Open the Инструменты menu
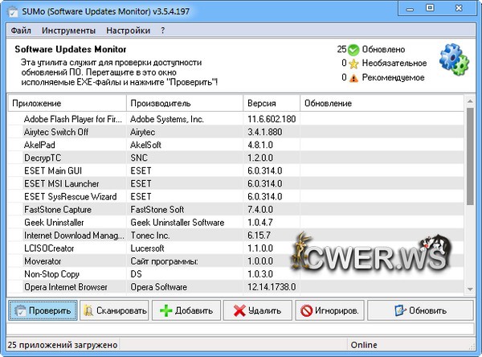The image size is (482, 357). [x=66, y=31]
